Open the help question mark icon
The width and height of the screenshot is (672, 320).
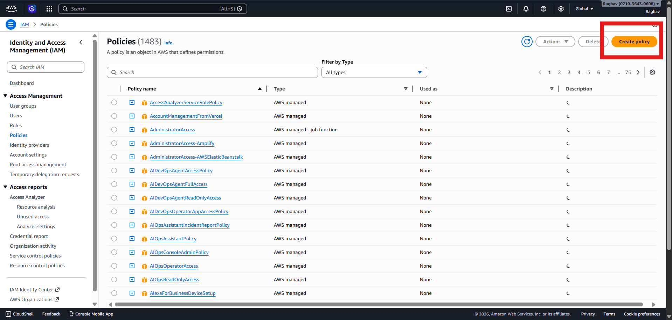543,9
